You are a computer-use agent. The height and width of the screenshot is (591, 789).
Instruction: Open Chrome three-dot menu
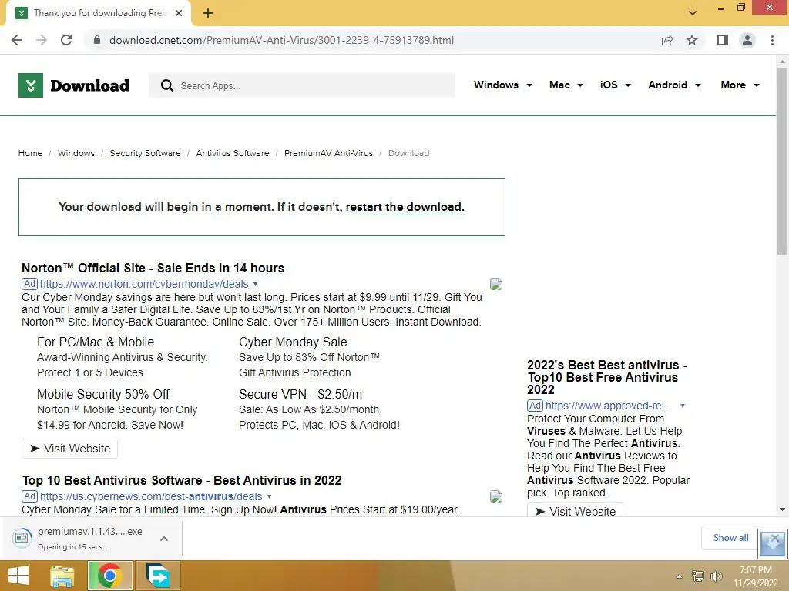pyautogui.click(x=772, y=40)
